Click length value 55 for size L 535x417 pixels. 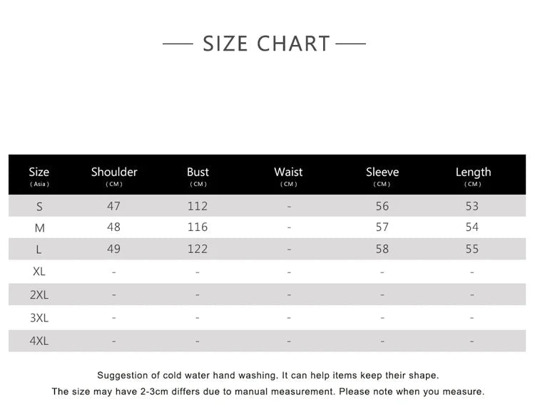click(x=472, y=249)
